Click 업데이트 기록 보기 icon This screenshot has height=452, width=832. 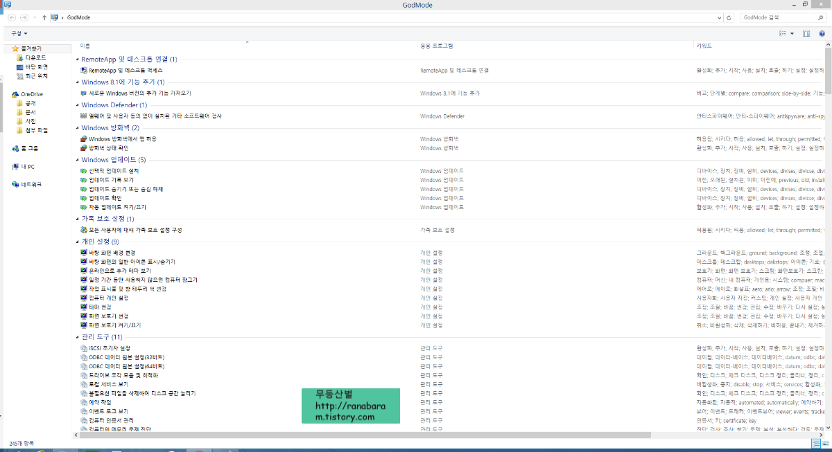pyautogui.click(x=84, y=180)
